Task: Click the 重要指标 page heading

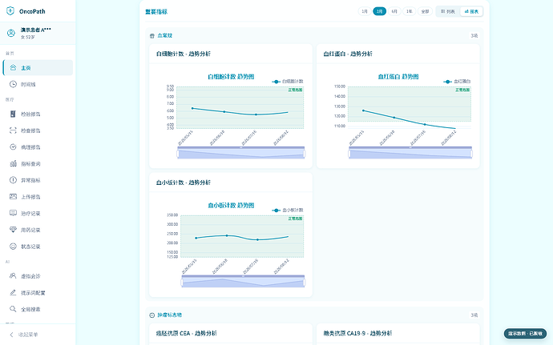Action: [156, 12]
